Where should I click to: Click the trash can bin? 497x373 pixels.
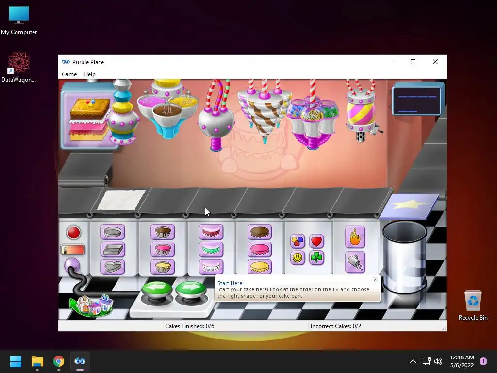click(x=405, y=258)
